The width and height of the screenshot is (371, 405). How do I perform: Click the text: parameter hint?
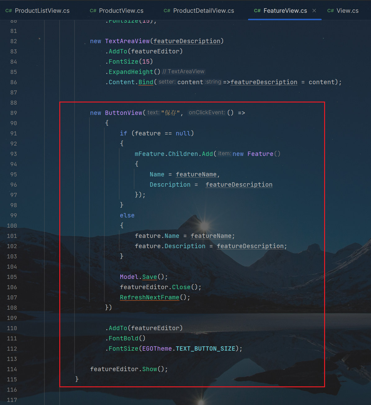(153, 113)
